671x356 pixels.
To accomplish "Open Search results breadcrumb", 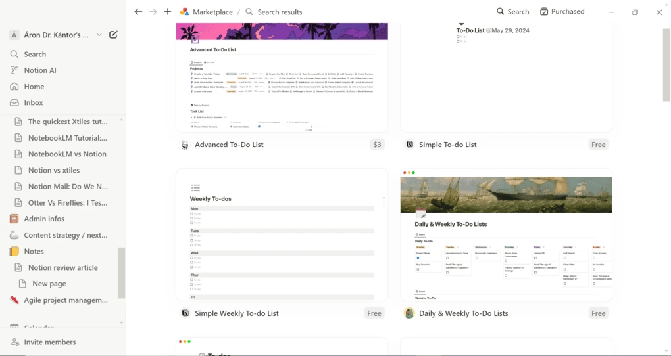I will (x=280, y=12).
